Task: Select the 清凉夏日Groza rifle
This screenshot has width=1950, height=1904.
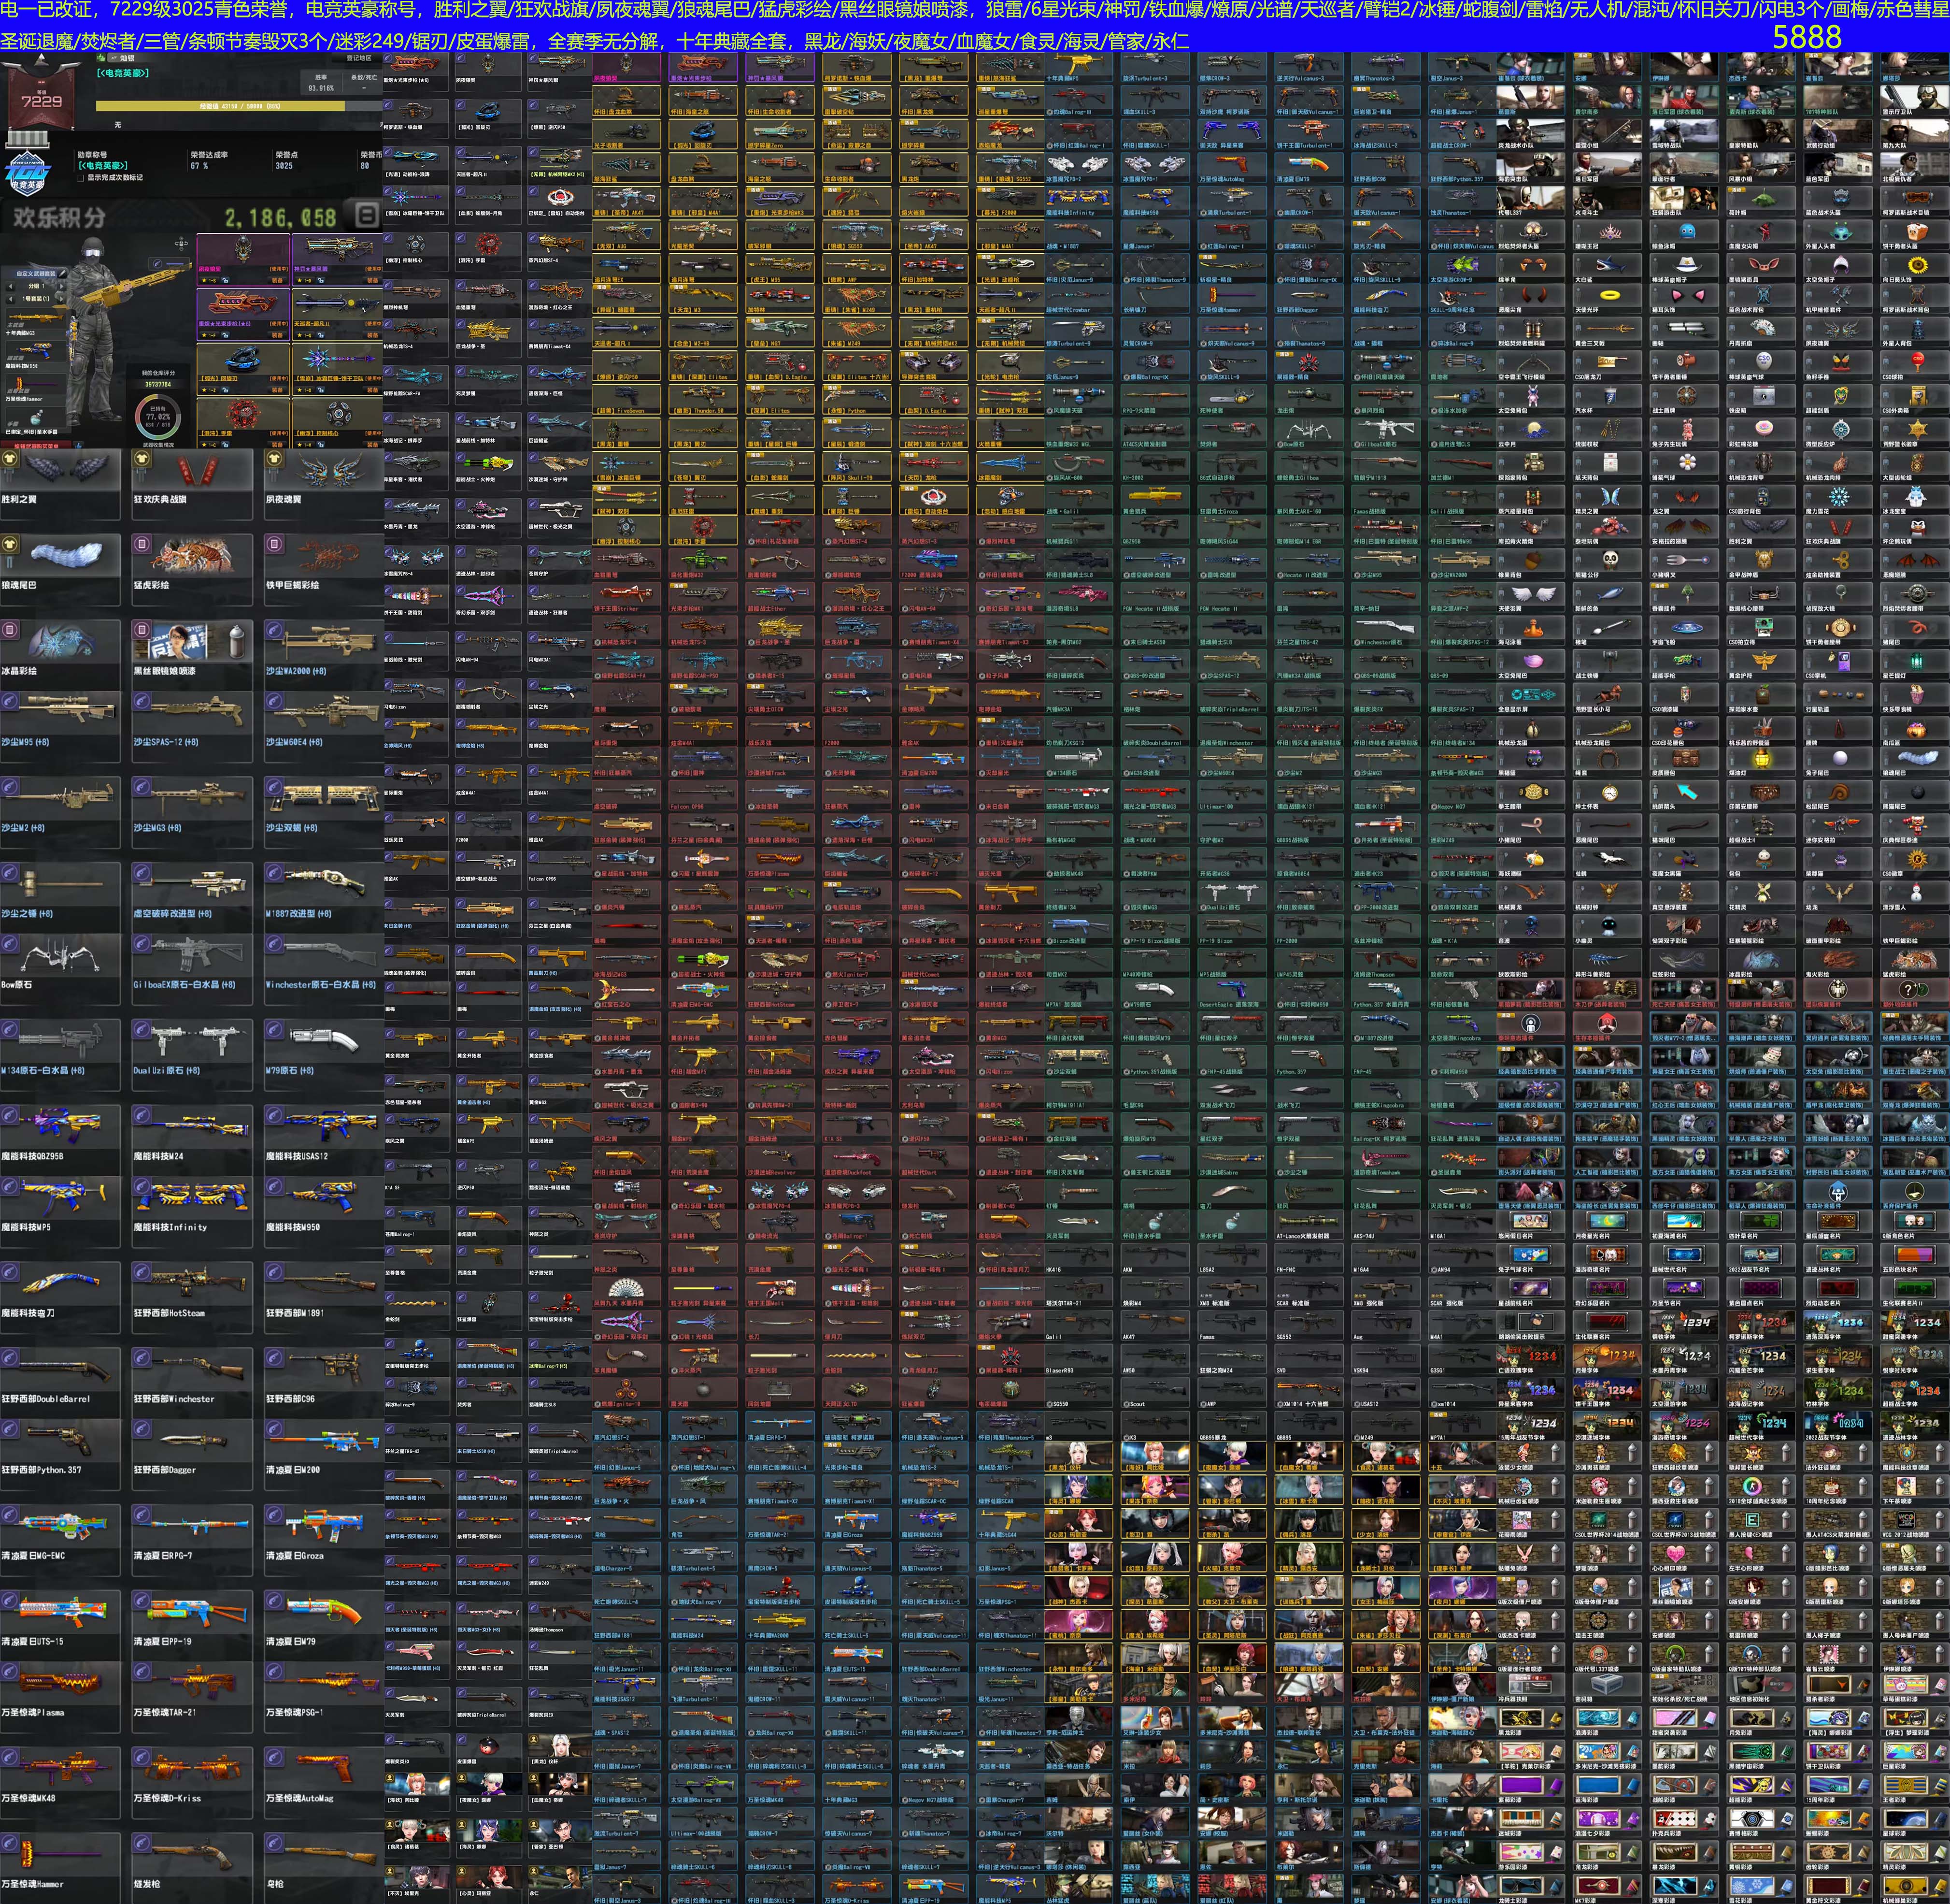Action: (x=324, y=1541)
